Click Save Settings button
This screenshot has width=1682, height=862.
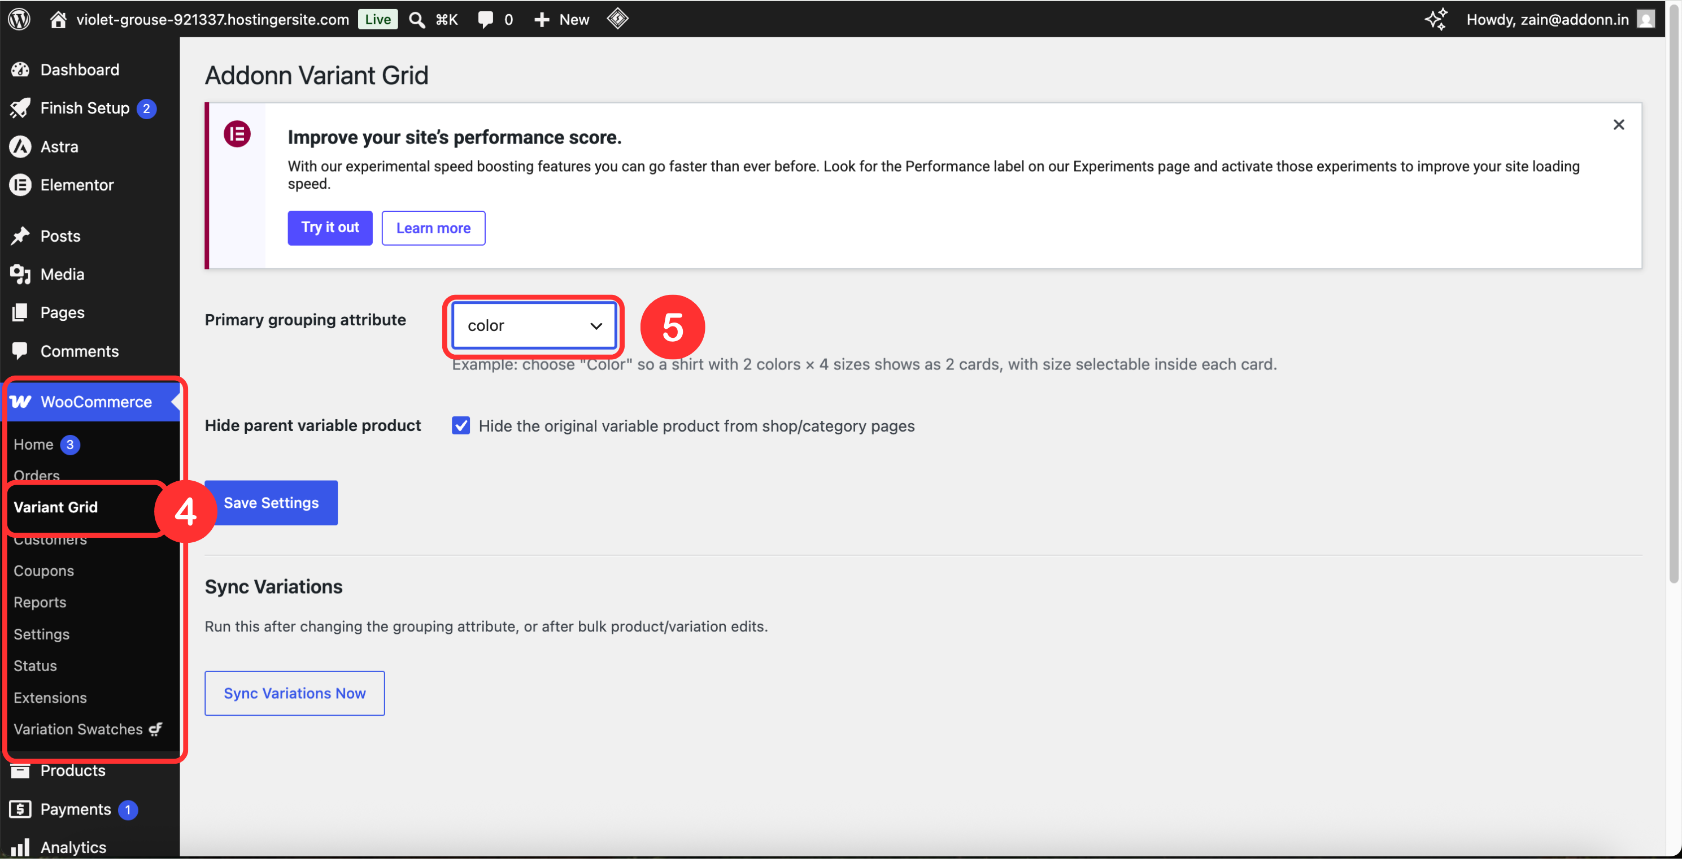point(271,503)
